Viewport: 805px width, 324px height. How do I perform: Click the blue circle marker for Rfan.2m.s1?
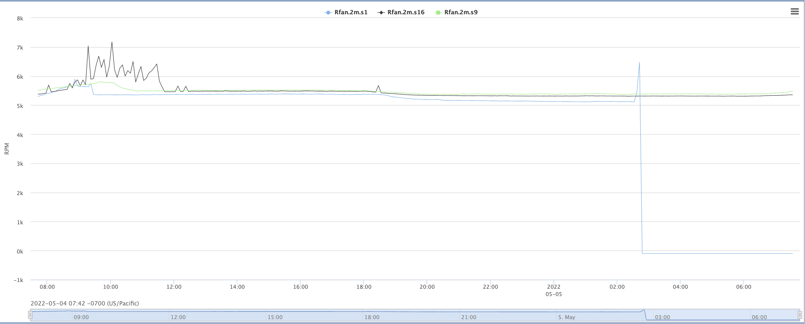(328, 12)
